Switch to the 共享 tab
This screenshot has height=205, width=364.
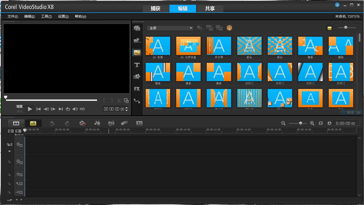(210, 9)
